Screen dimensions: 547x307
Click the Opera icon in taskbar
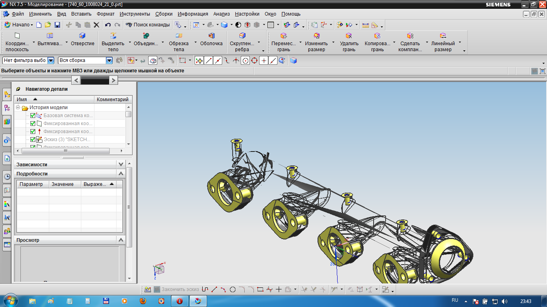(x=180, y=301)
